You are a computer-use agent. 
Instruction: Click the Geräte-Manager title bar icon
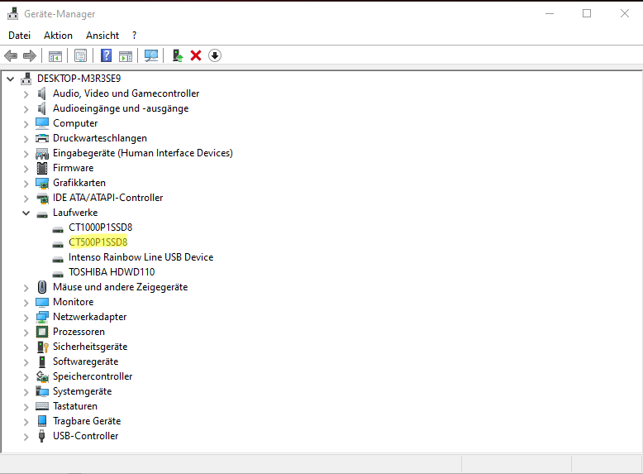pos(12,14)
